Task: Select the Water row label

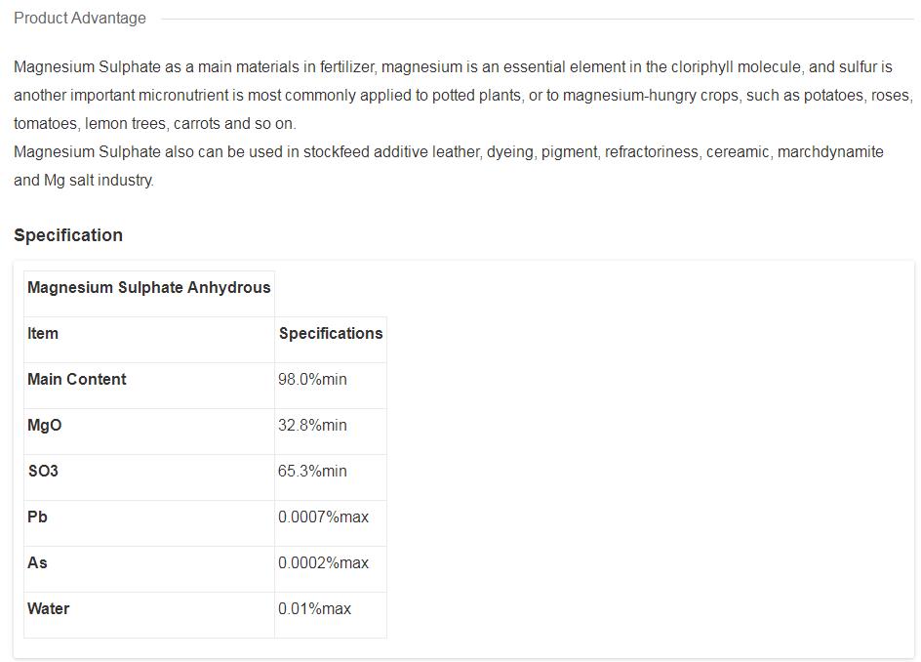Action: pyautogui.click(x=49, y=609)
